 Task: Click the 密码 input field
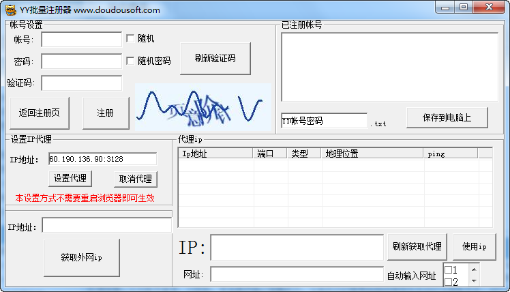pyautogui.click(x=82, y=61)
